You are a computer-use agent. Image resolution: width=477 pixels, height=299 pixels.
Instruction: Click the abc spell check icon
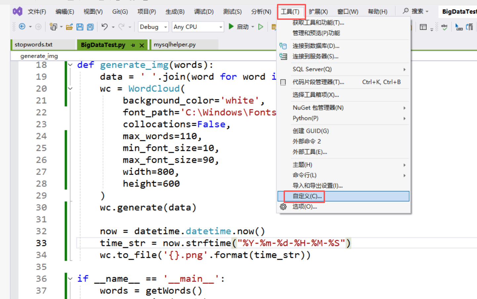click(x=444, y=27)
